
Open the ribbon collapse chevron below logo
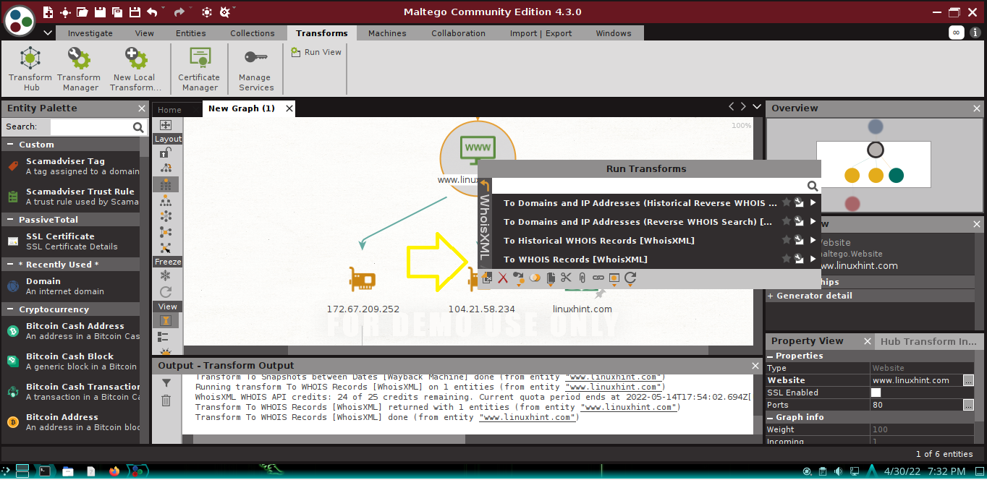click(48, 33)
